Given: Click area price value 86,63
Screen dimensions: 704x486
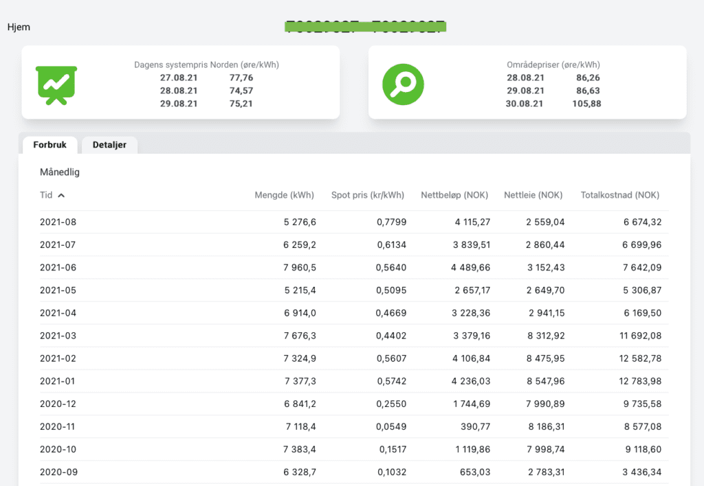Looking at the screenshot, I should 588,91.
